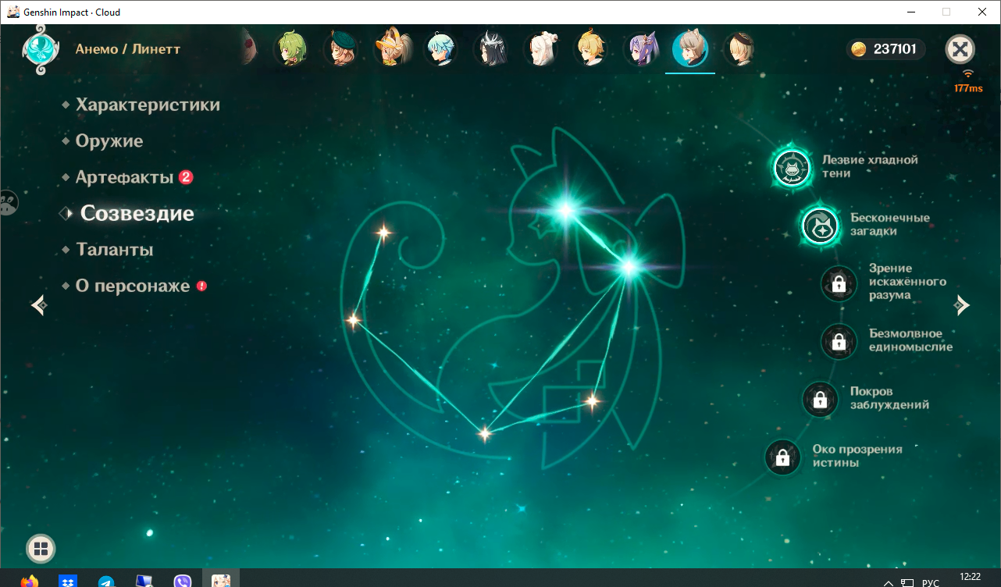The image size is (1001, 587).
Task: Open floating cloud menu icon on left edge
Action: coord(9,204)
